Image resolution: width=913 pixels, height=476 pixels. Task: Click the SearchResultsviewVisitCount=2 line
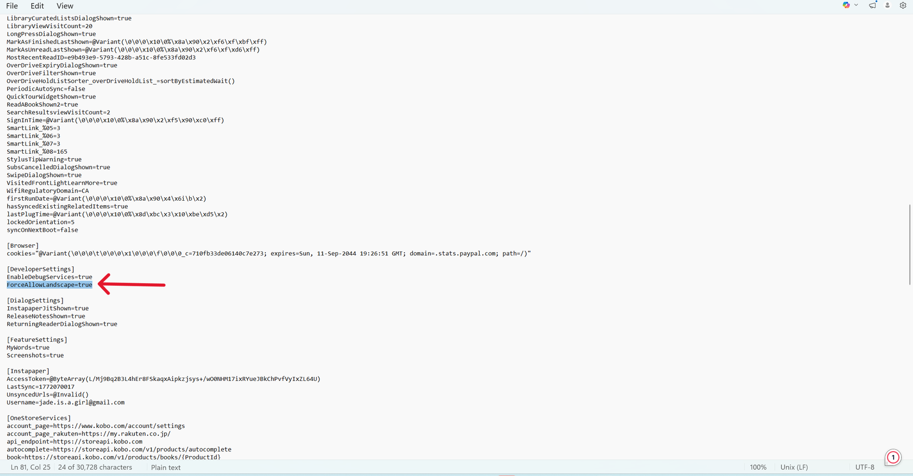coord(58,112)
